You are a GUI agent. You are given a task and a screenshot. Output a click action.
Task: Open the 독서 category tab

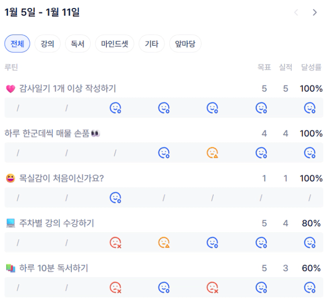(78, 44)
